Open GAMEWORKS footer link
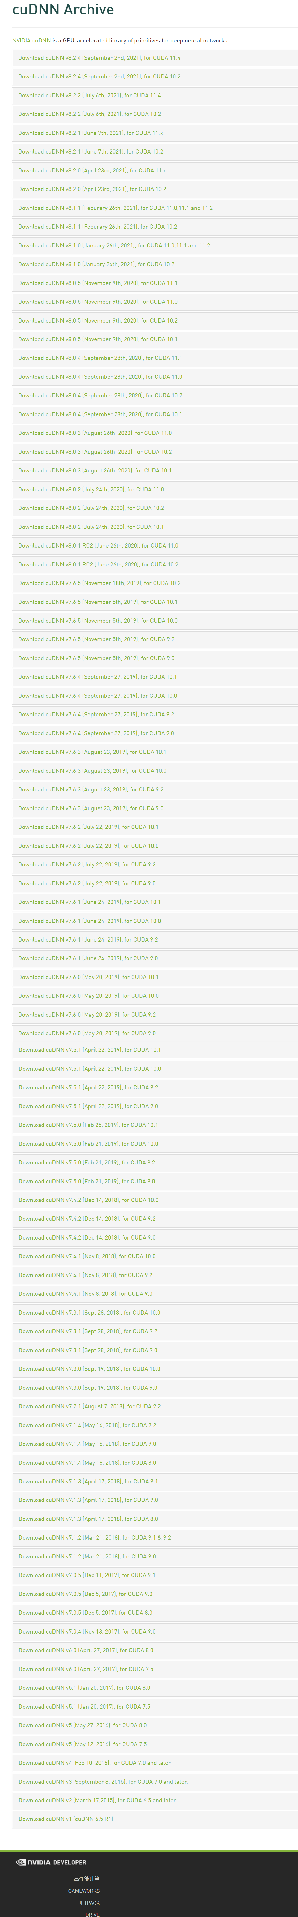Viewport: 298px width, 1917px height. tap(84, 1891)
